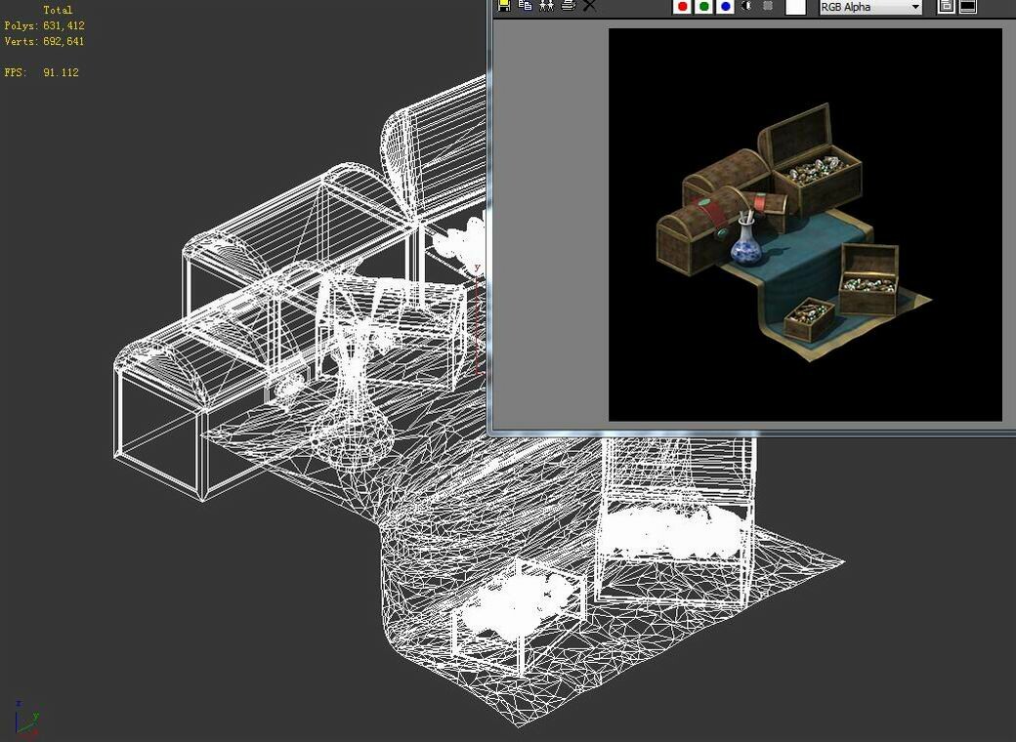
Task: Click the Print Image icon
Action: point(569,5)
